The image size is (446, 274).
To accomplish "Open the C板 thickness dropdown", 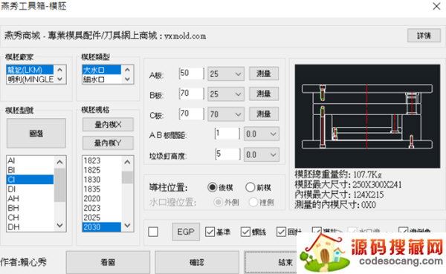I will click(x=226, y=114).
